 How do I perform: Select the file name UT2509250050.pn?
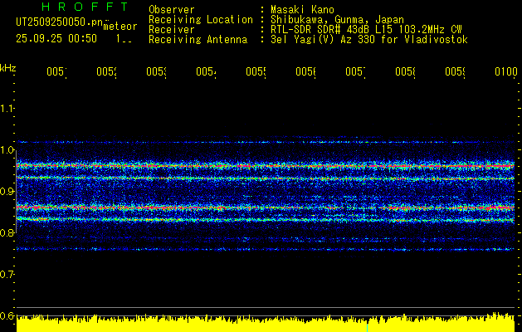60,22
